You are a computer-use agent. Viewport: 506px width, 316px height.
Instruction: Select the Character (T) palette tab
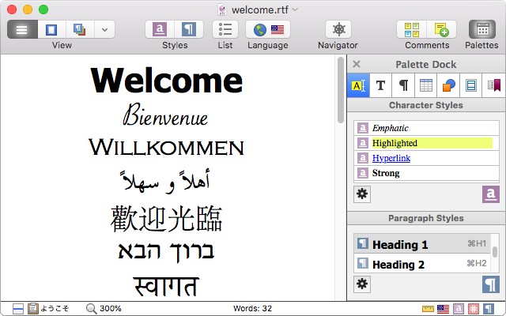pos(381,85)
